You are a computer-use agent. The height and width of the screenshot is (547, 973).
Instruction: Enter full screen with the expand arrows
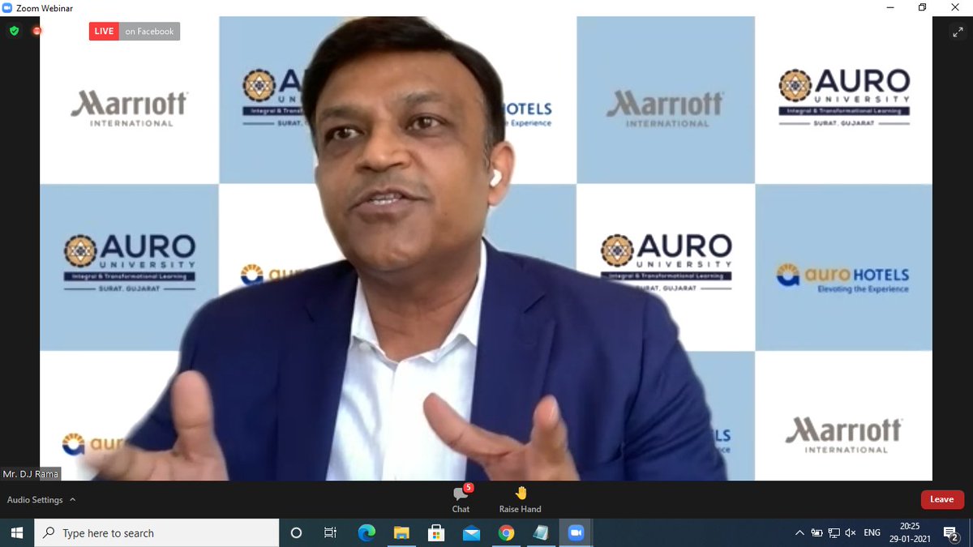[958, 32]
